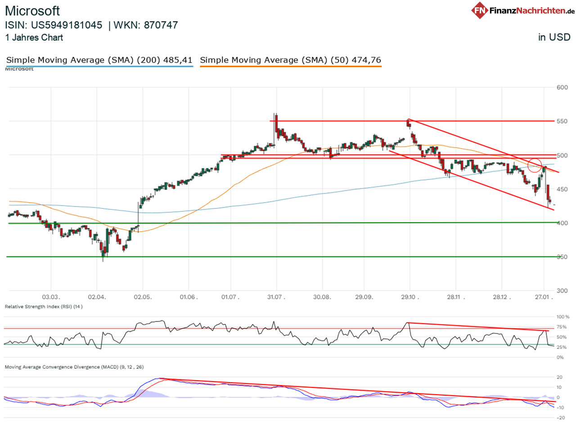Image resolution: width=576 pixels, height=423 pixels.
Task: Switch to the 1 Jahres Chart view
Action: [x=34, y=38]
